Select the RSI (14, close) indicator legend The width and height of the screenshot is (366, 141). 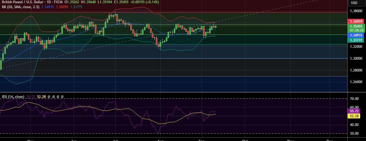click(13, 96)
